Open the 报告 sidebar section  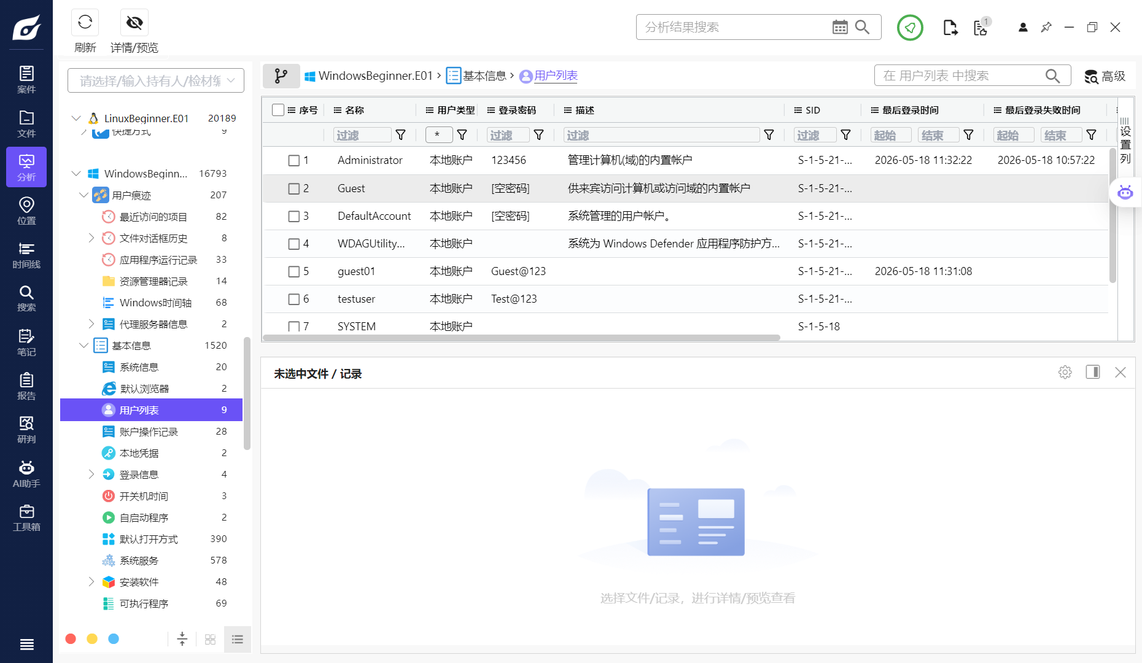pos(26,386)
